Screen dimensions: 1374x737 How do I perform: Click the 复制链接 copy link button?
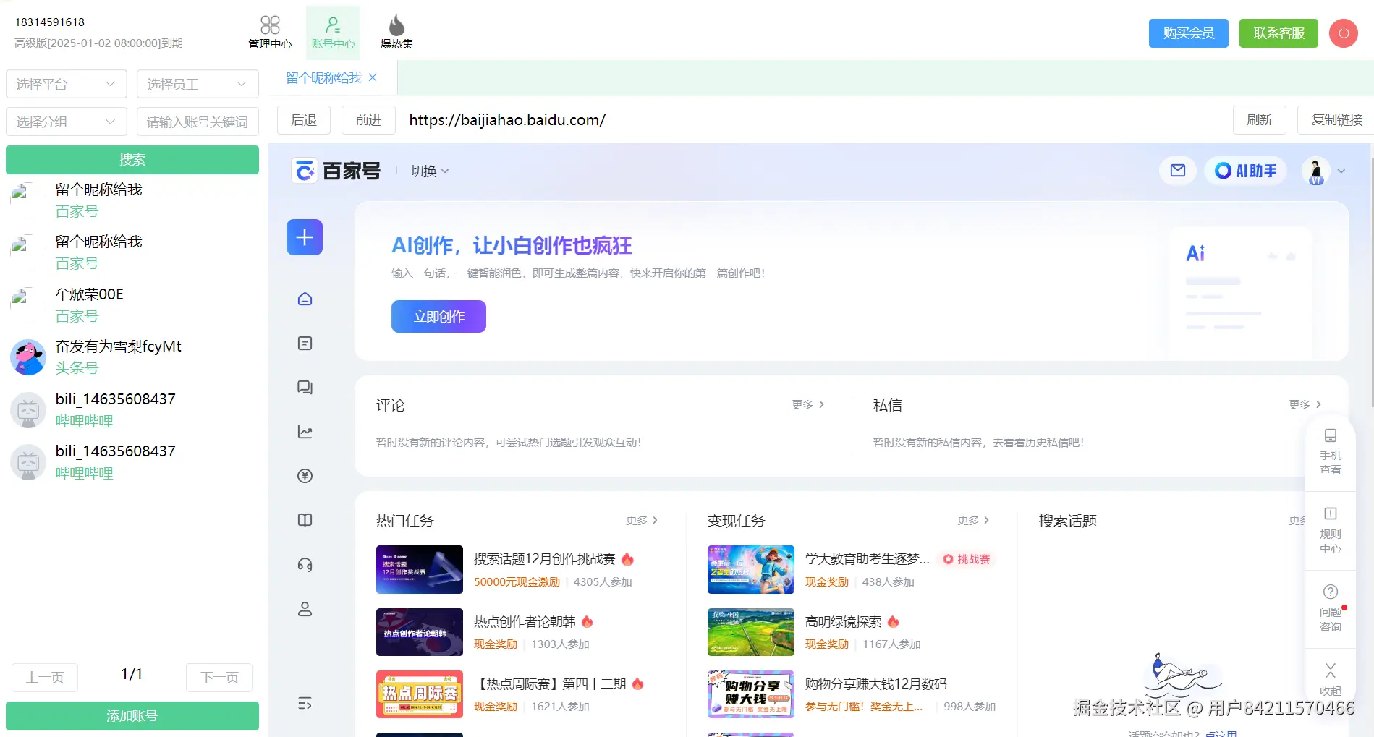(1336, 120)
